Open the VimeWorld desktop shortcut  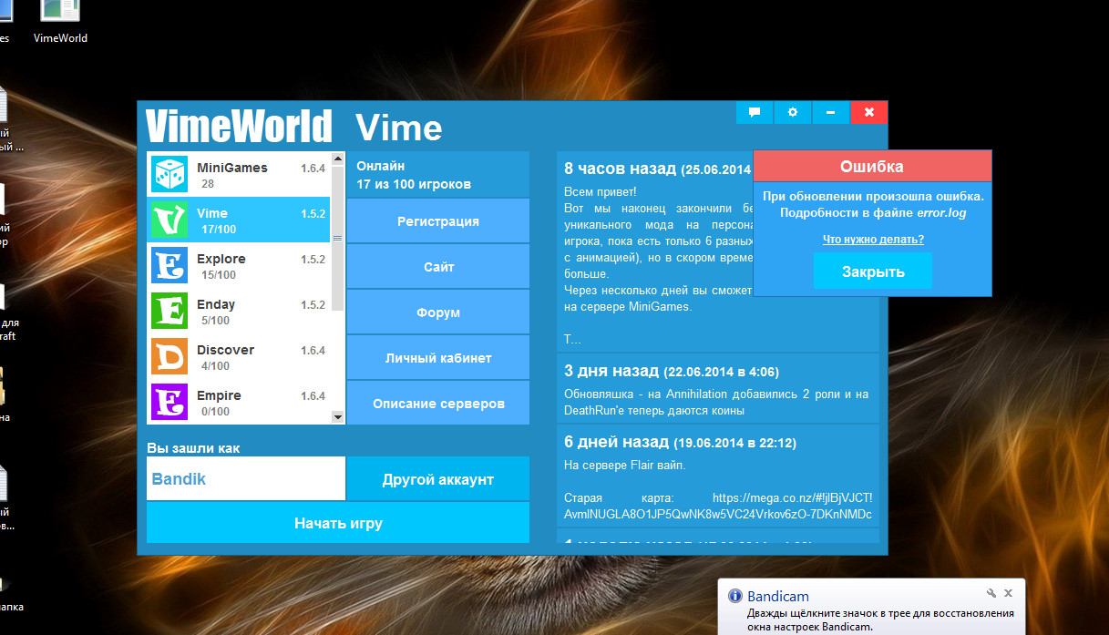[60, 23]
